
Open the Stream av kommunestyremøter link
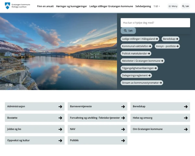[x=142, y=83]
